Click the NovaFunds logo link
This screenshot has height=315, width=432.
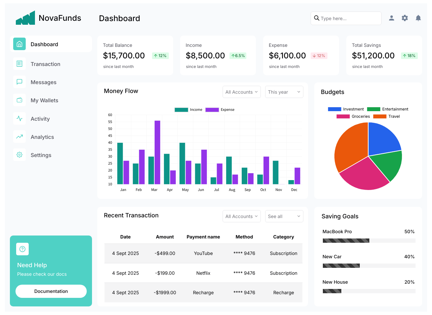48,18
